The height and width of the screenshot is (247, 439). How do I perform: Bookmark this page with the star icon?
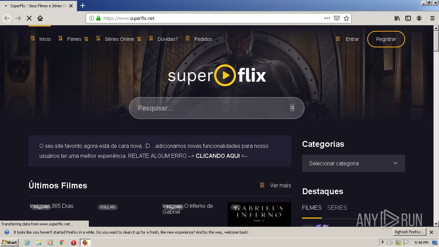point(346,18)
